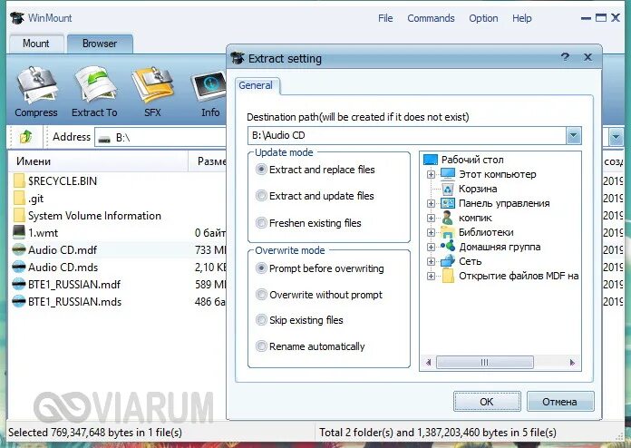631x448 pixels.
Task: Expand the Панель управления tree node
Action: tap(431, 203)
